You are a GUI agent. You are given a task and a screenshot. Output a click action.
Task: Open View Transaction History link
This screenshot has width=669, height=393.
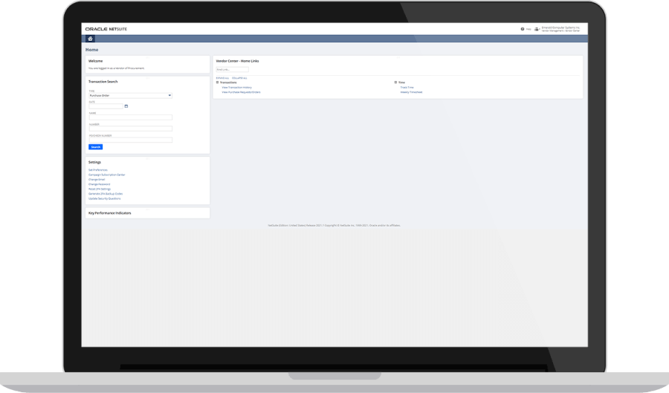237,88
